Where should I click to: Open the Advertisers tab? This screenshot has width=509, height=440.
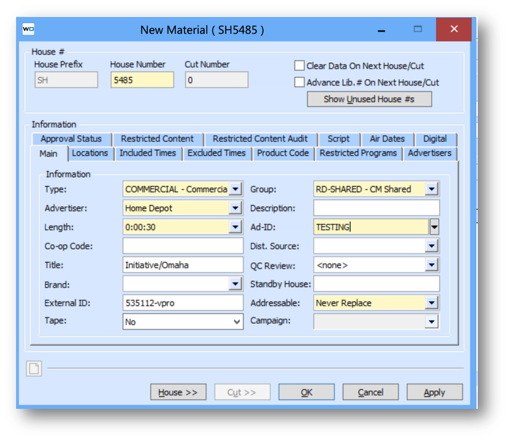430,153
